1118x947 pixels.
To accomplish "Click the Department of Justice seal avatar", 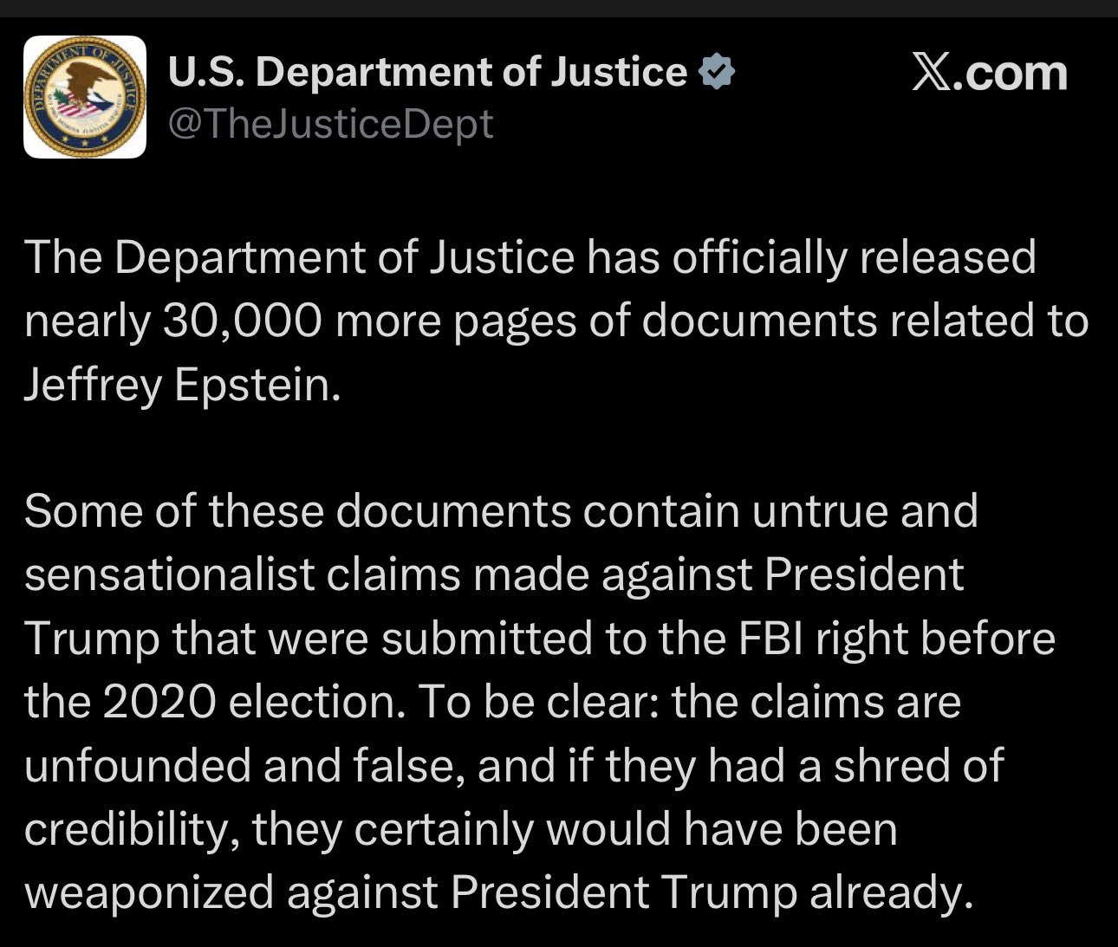I will pos(85,97).
